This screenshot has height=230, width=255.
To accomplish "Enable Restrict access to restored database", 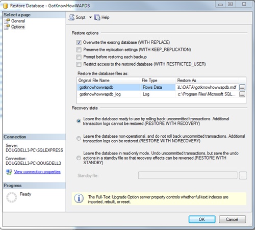I will click(79, 64).
